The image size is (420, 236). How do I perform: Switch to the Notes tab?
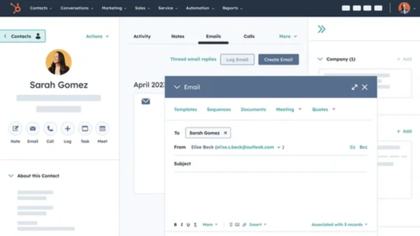pos(178,36)
